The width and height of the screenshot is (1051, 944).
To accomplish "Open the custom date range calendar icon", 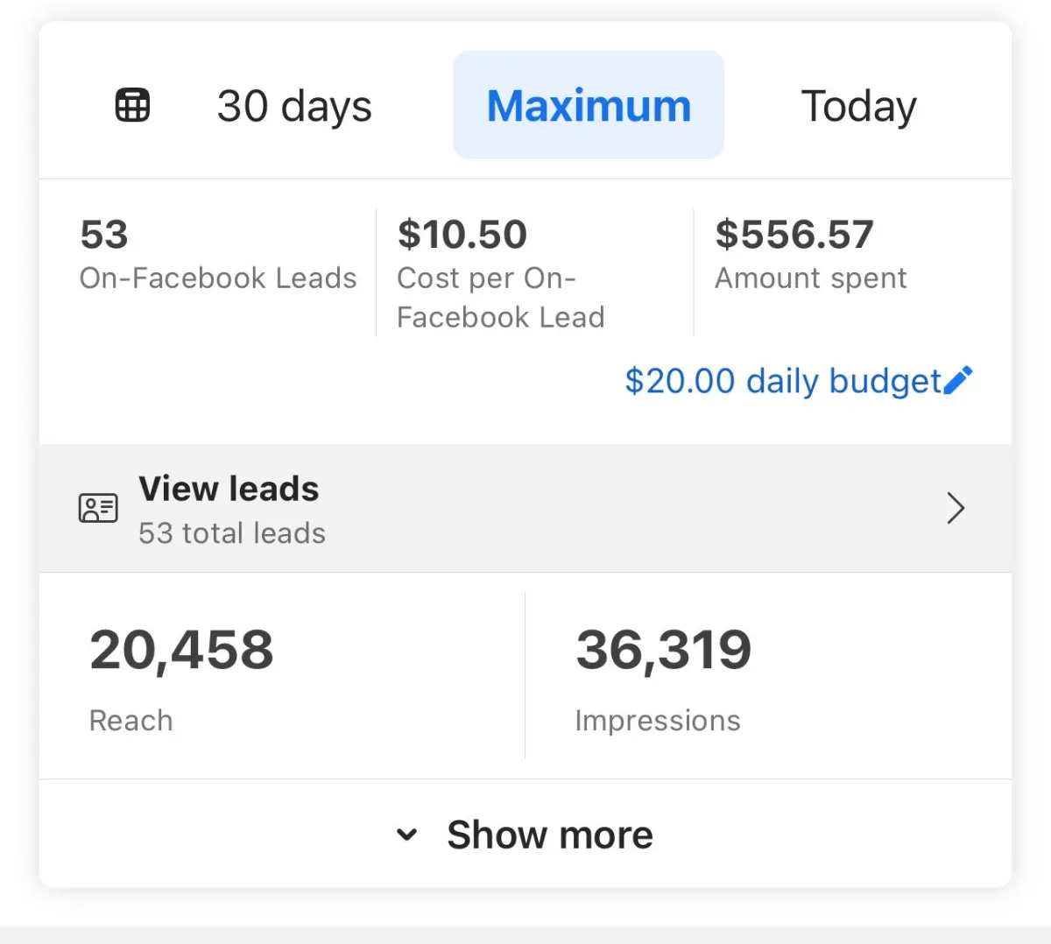I will point(133,105).
